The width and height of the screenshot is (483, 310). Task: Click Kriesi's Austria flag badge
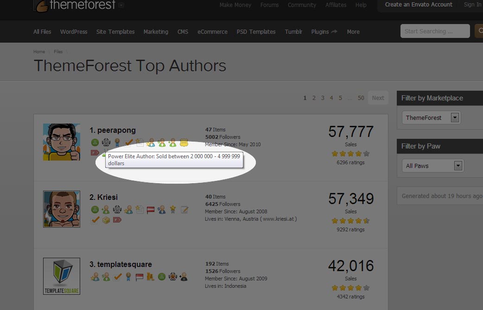[151, 210]
